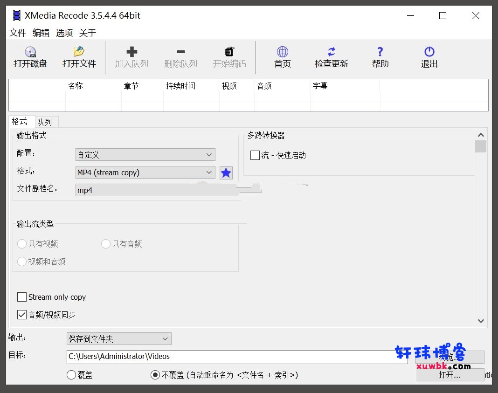The width and height of the screenshot is (498, 393).
Task: Maximize the XMedia Recode window
Action: coord(443,15)
